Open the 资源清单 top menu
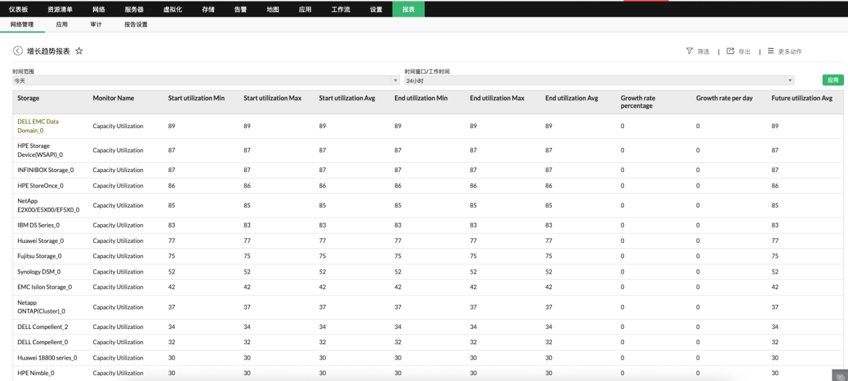The height and width of the screenshot is (381, 848). click(x=60, y=9)
